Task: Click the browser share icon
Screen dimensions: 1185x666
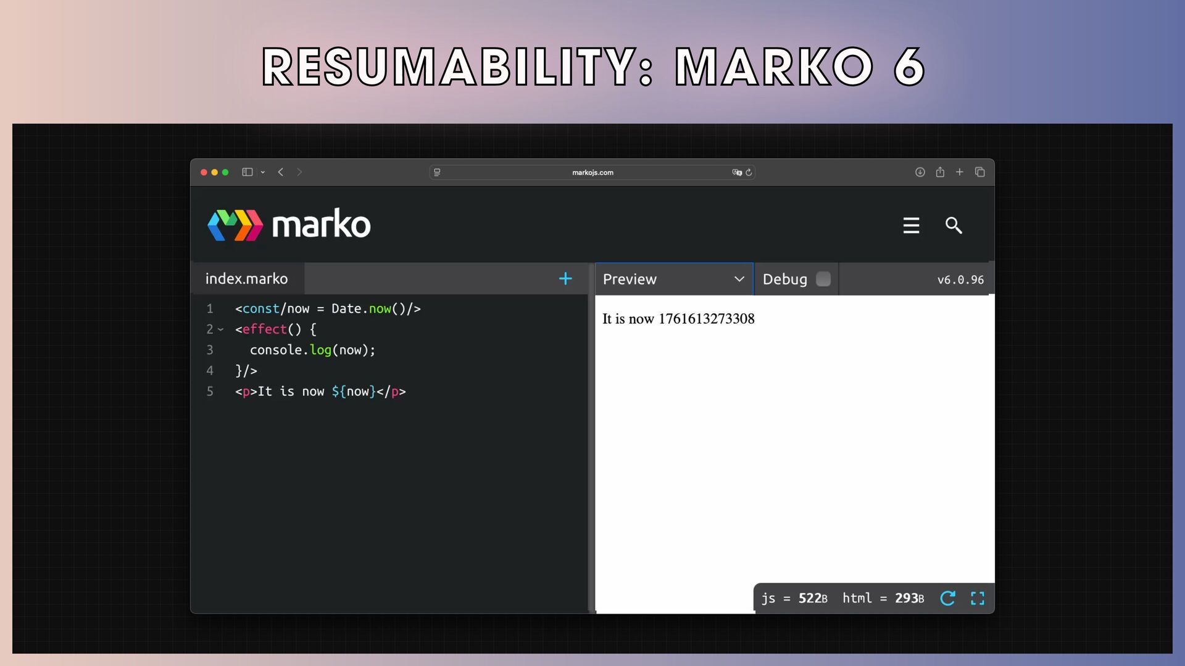Action: (x=940, y=172)
